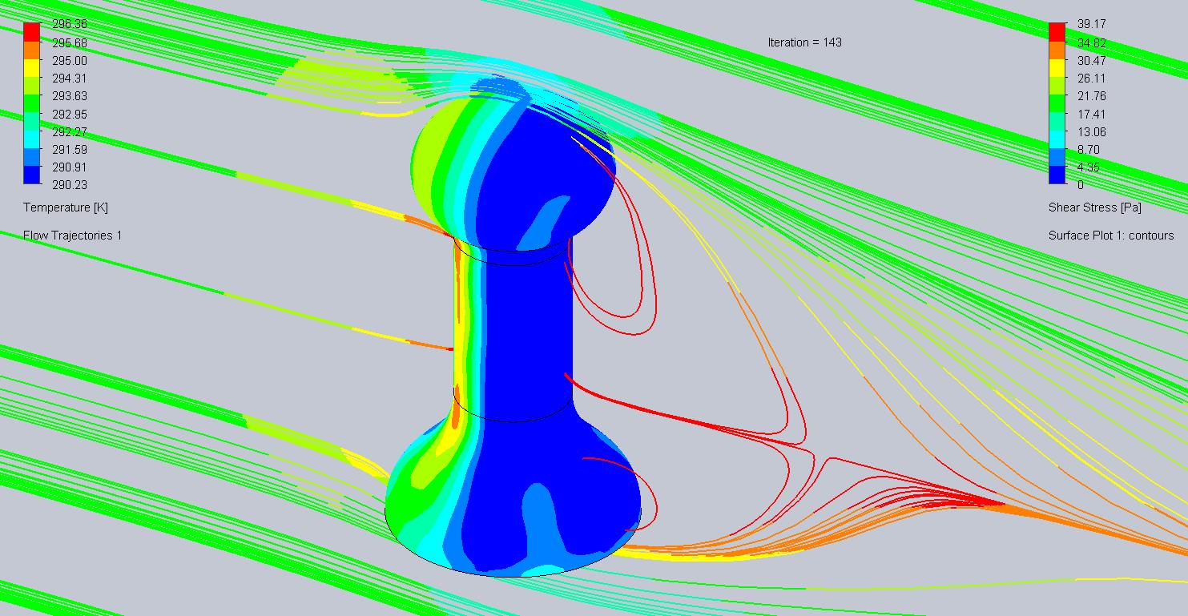Click the 293.63 temperature legend value
1188x616 pixels.
(70, 96)
